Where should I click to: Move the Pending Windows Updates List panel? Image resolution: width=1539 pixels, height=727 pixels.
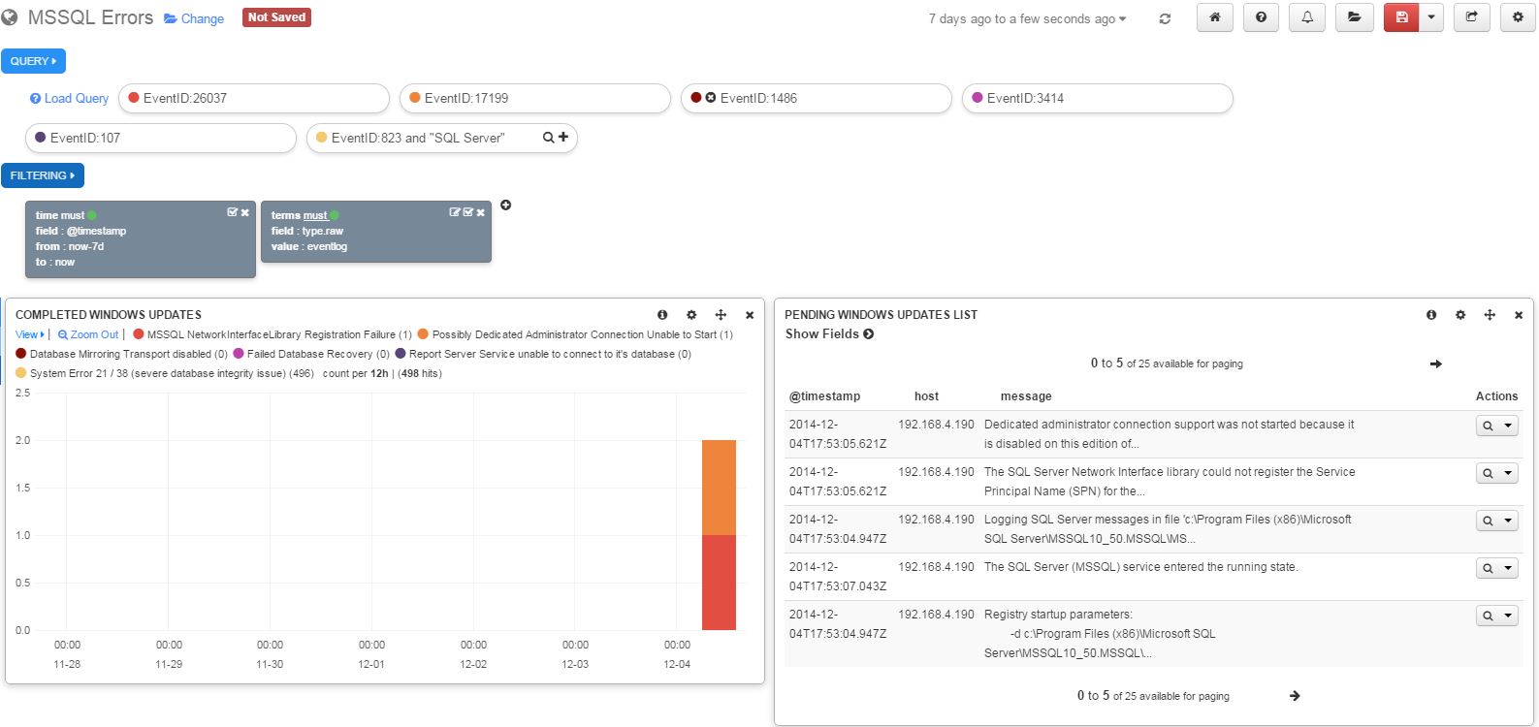coord(1490,315)
